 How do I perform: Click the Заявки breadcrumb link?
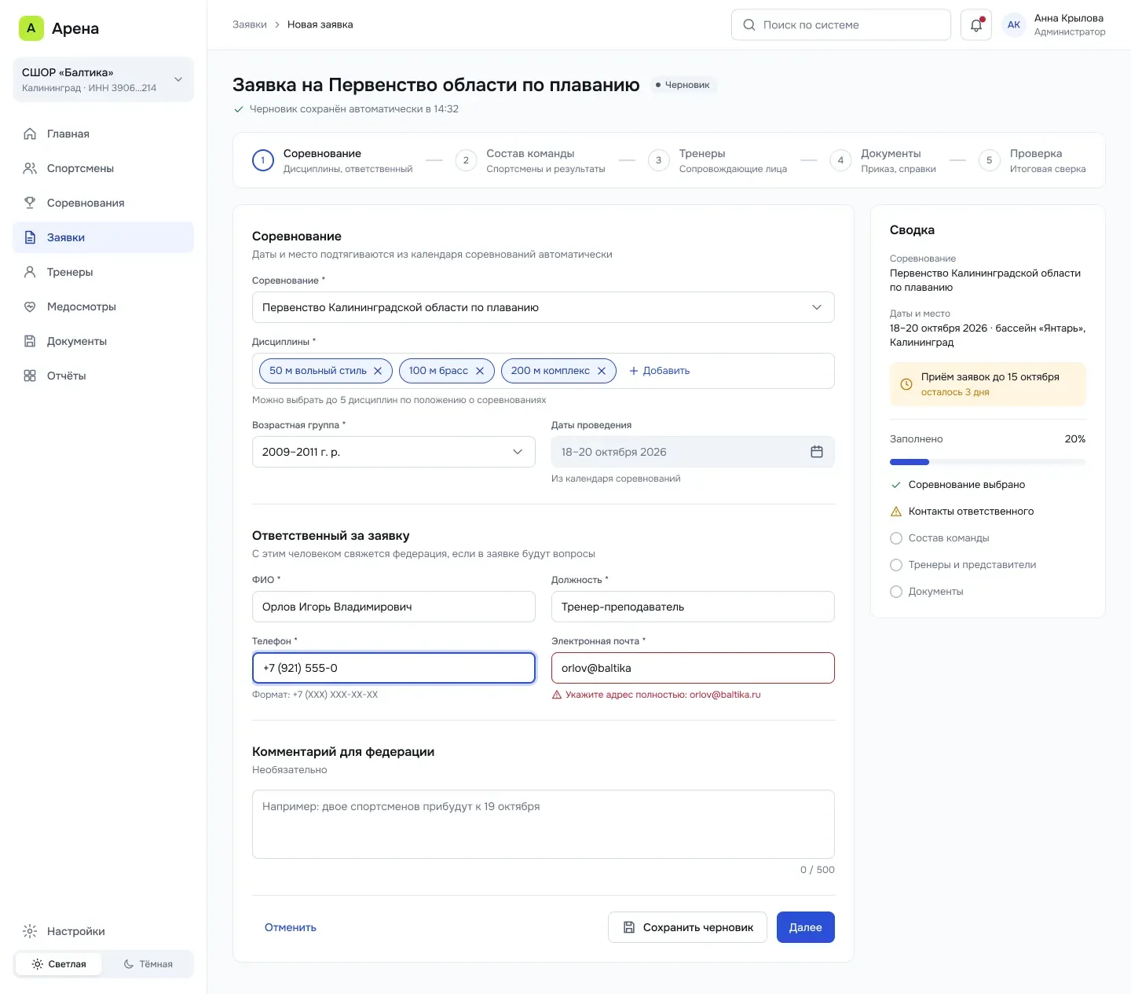[250, 24]
